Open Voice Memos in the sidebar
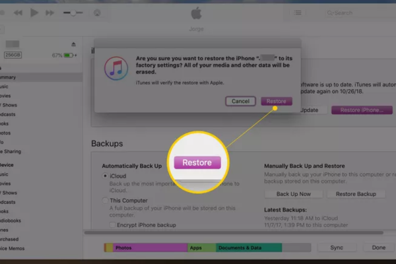This screenshot has width=396, height=264. point(13,248)
